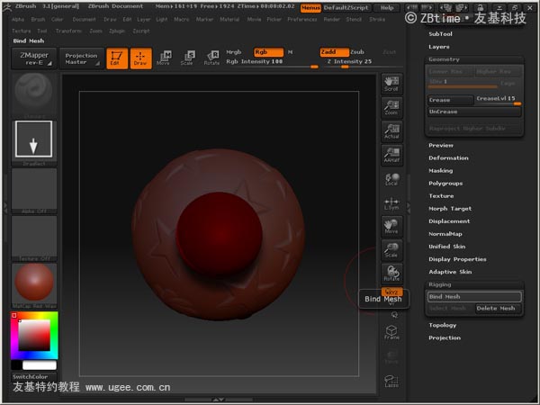Click the Zoom canvas icon
The image size is (540, 405).
(x=391, y=107)
